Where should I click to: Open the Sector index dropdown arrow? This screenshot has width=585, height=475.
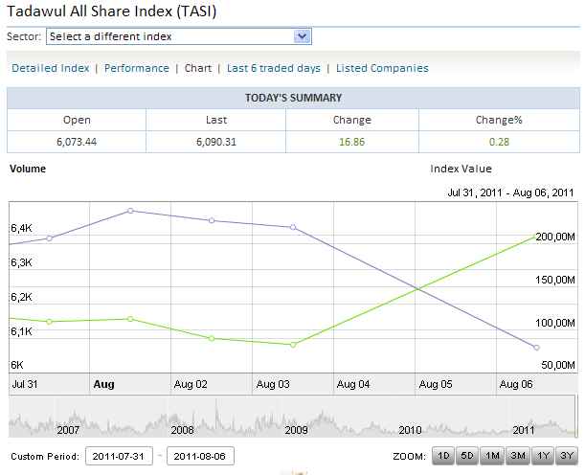click(302, 36)
